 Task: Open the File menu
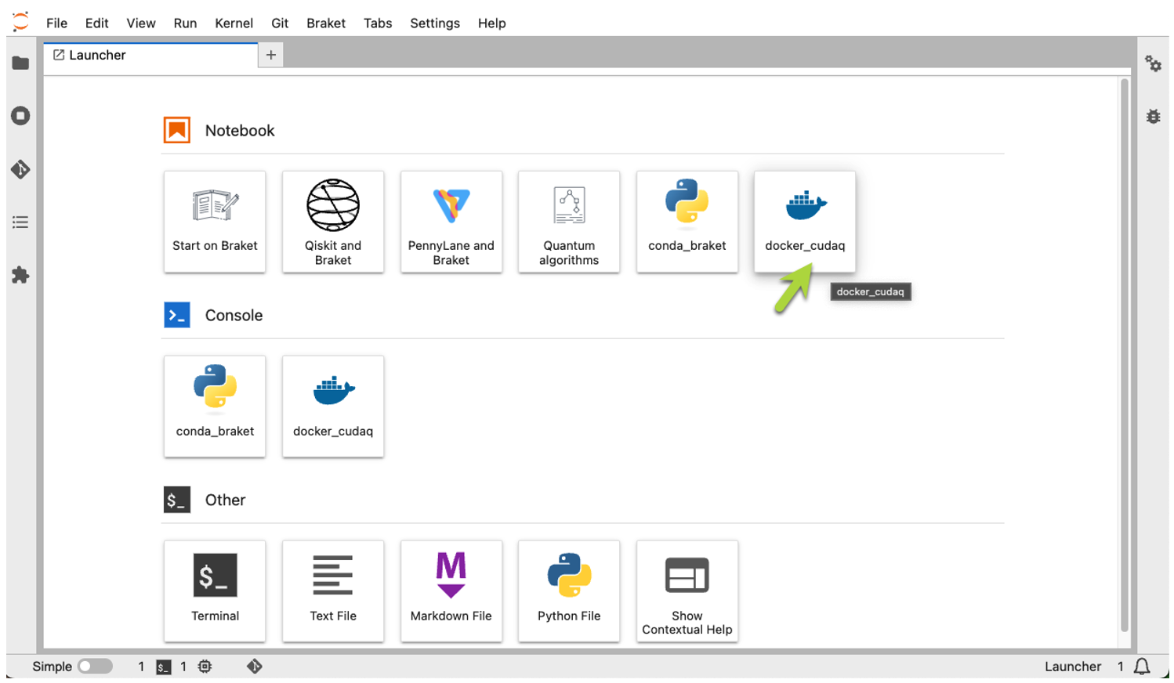56,23
